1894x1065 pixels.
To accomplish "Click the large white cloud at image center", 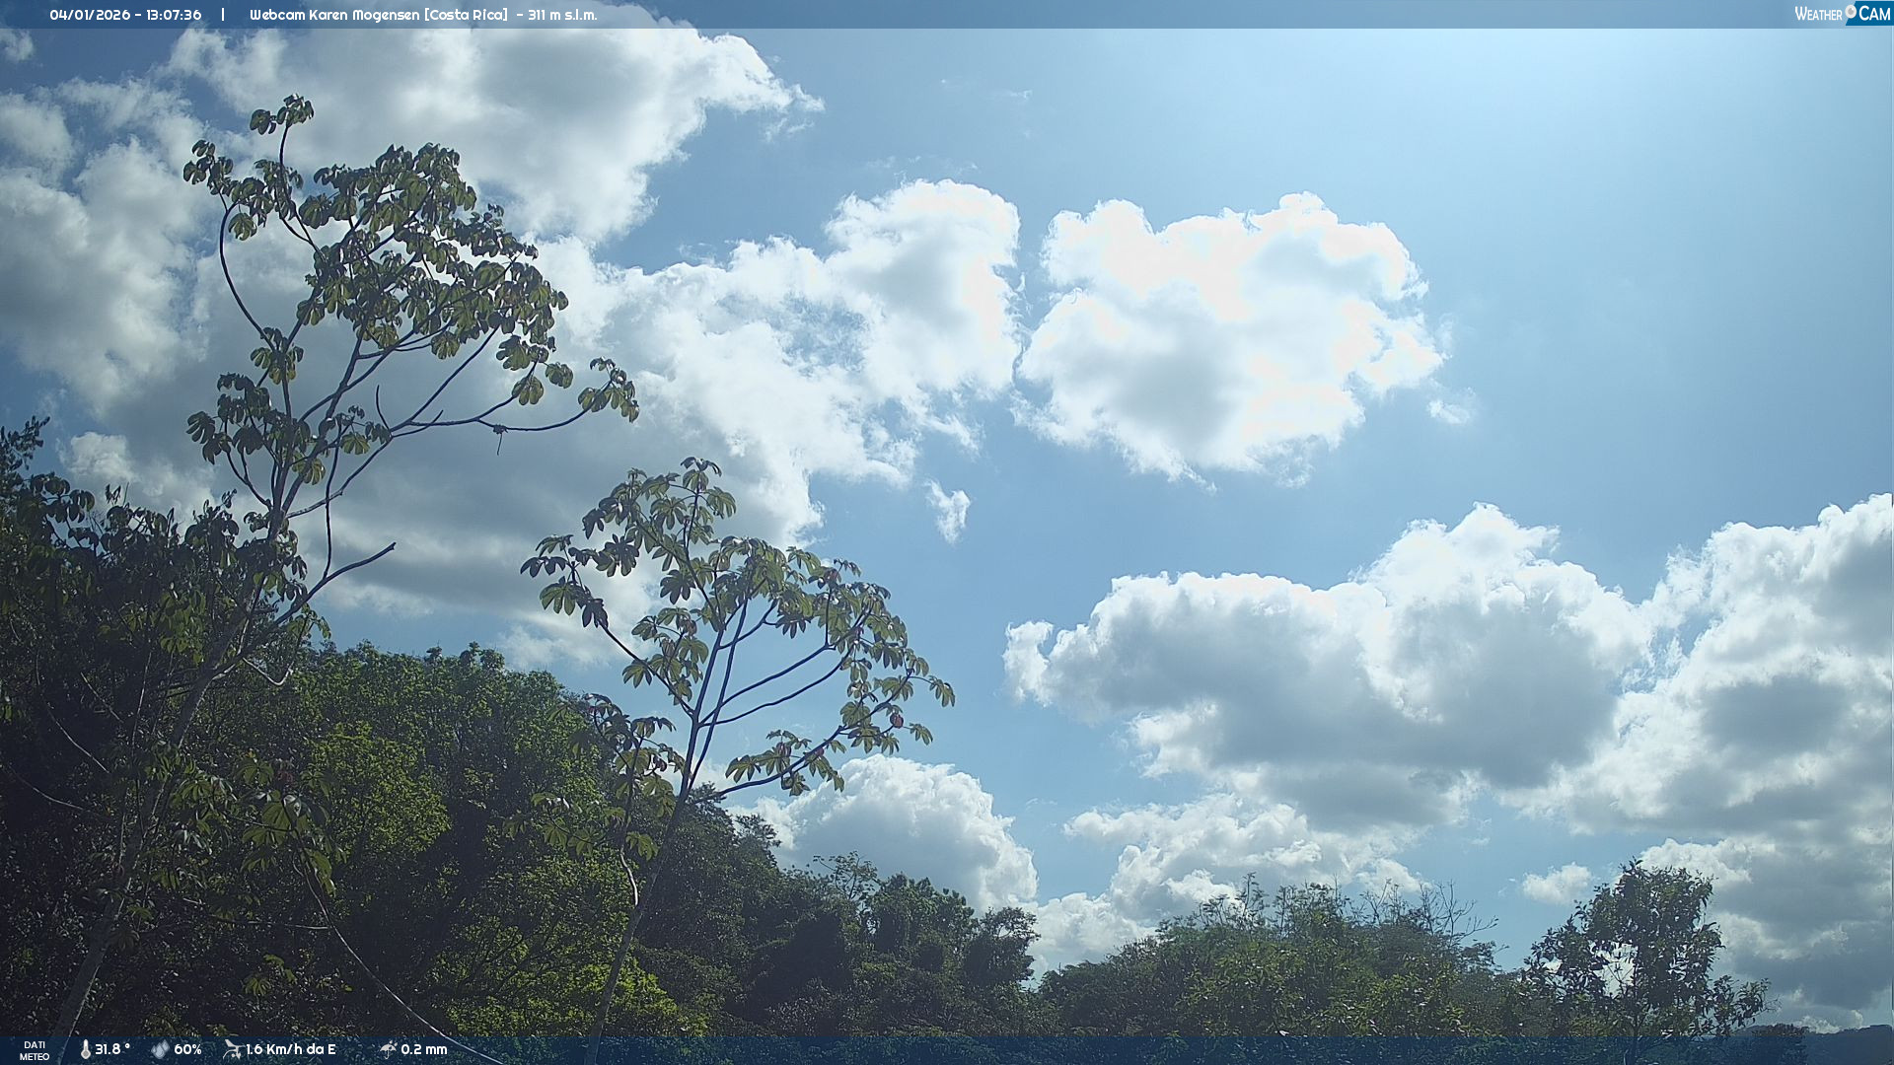I will coord(1223,335).
